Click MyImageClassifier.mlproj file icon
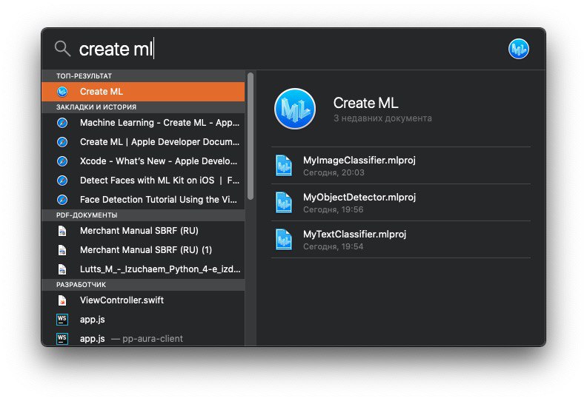 click(x=284, y=165)
